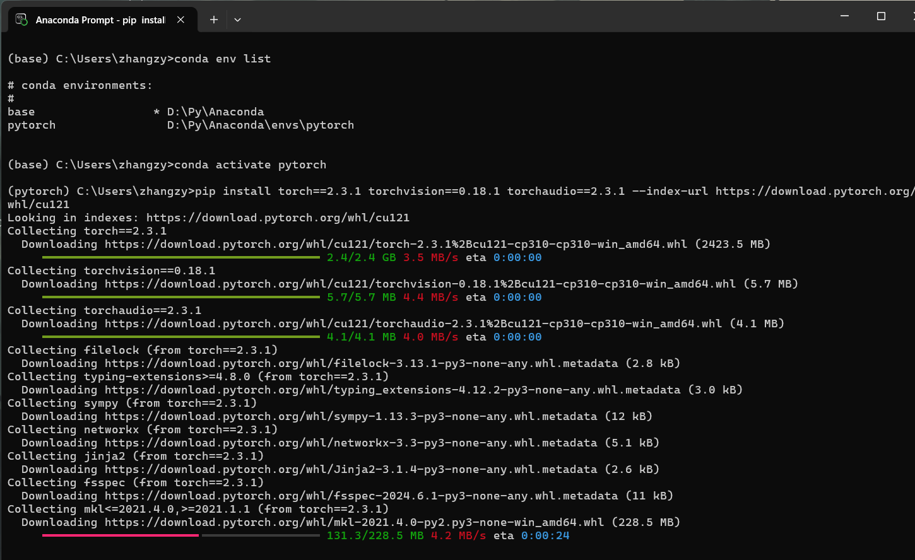Screen dimensions: 915x560
Task: Click the Jinja2-3.1.4 metadata URL
Action: [351, 469]
